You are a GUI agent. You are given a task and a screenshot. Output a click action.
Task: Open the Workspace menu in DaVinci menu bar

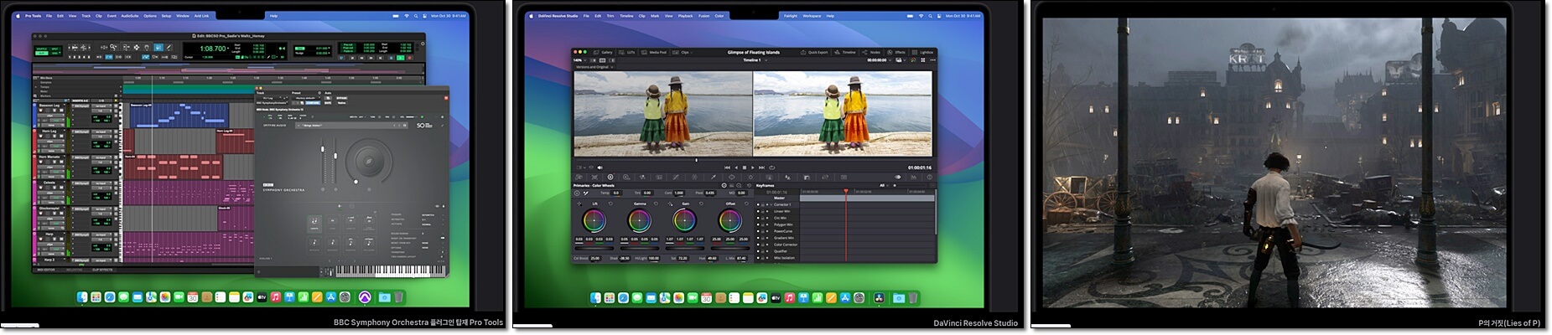point(812,16)
